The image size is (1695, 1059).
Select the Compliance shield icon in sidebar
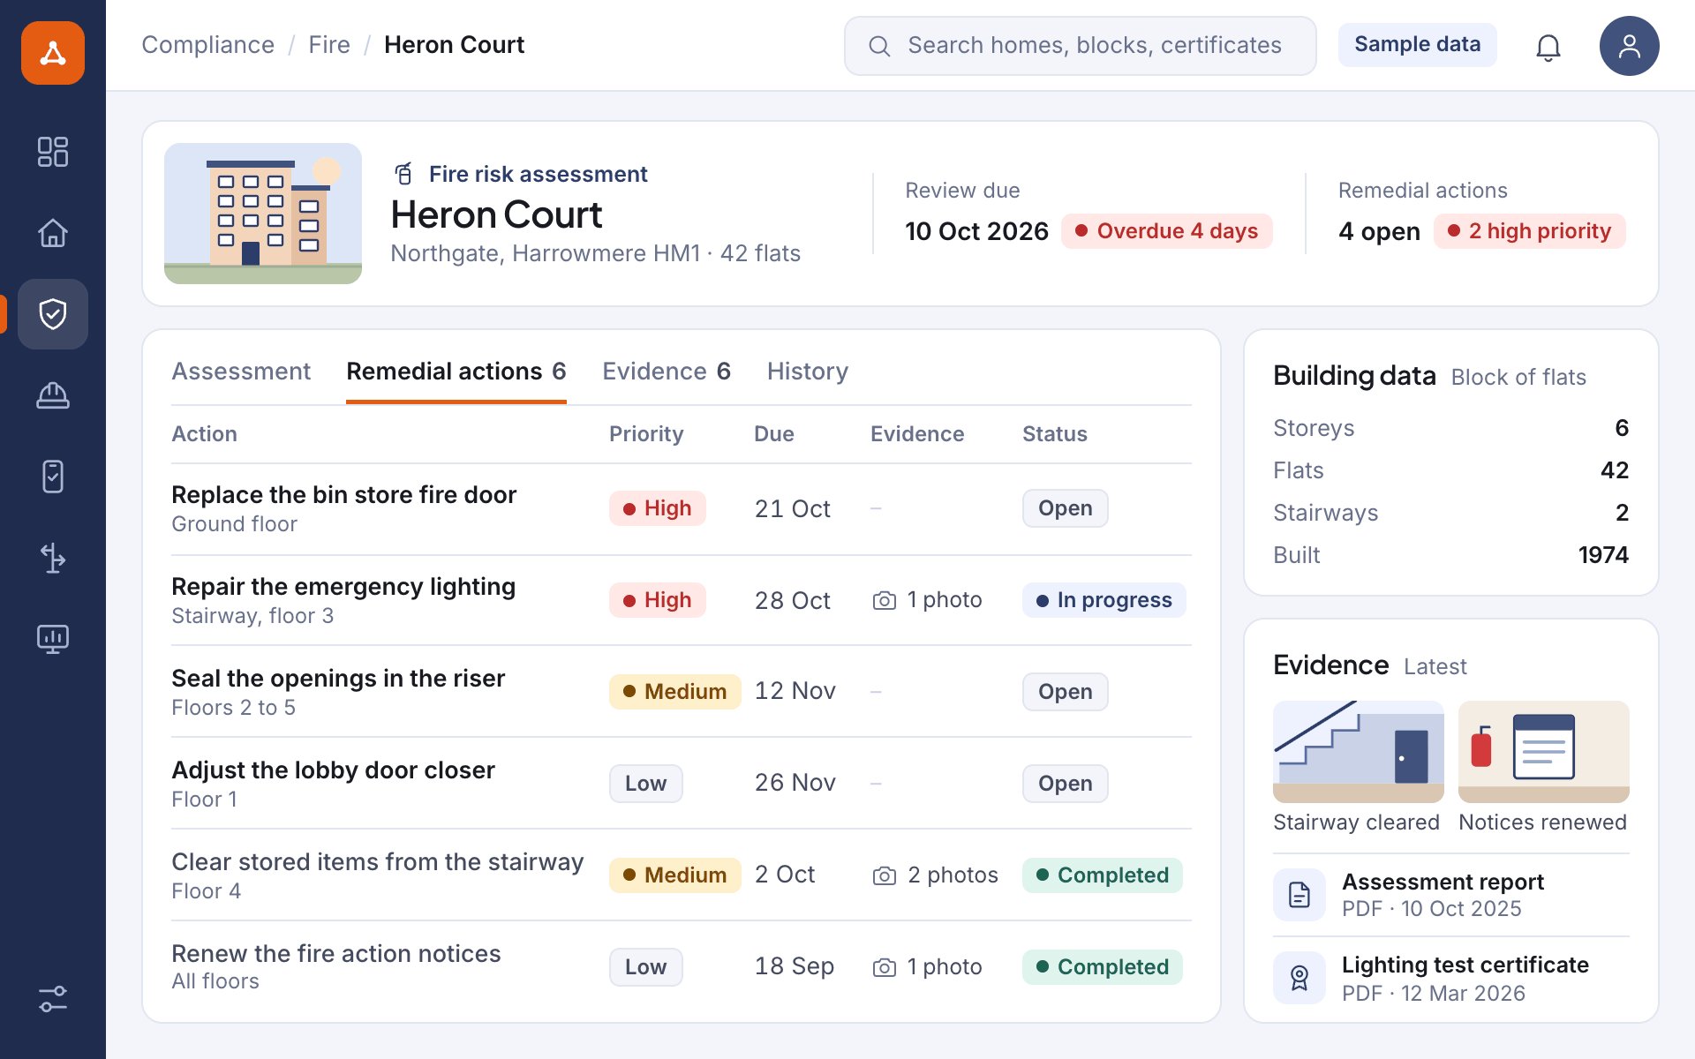click(53, 314)
